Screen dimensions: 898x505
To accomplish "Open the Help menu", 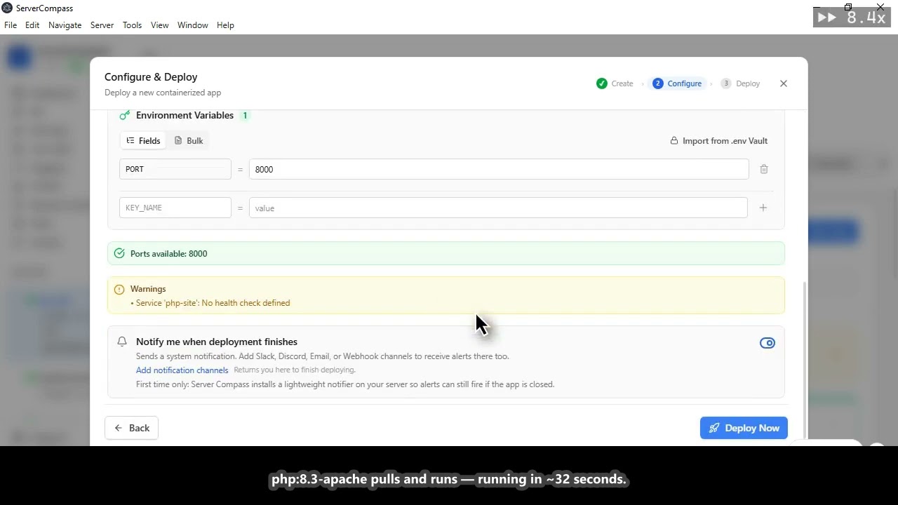I will pyautogui.click(x=225, y=25).
